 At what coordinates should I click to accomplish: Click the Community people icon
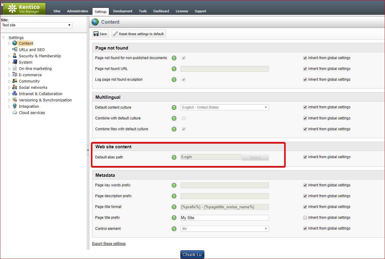(x=15, y=81)
